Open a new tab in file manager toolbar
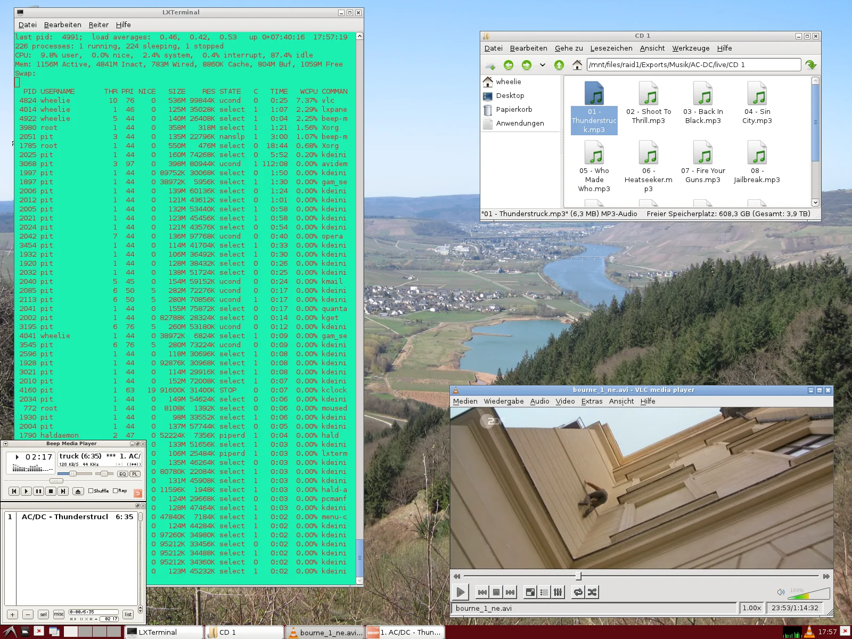 [490, 65]
